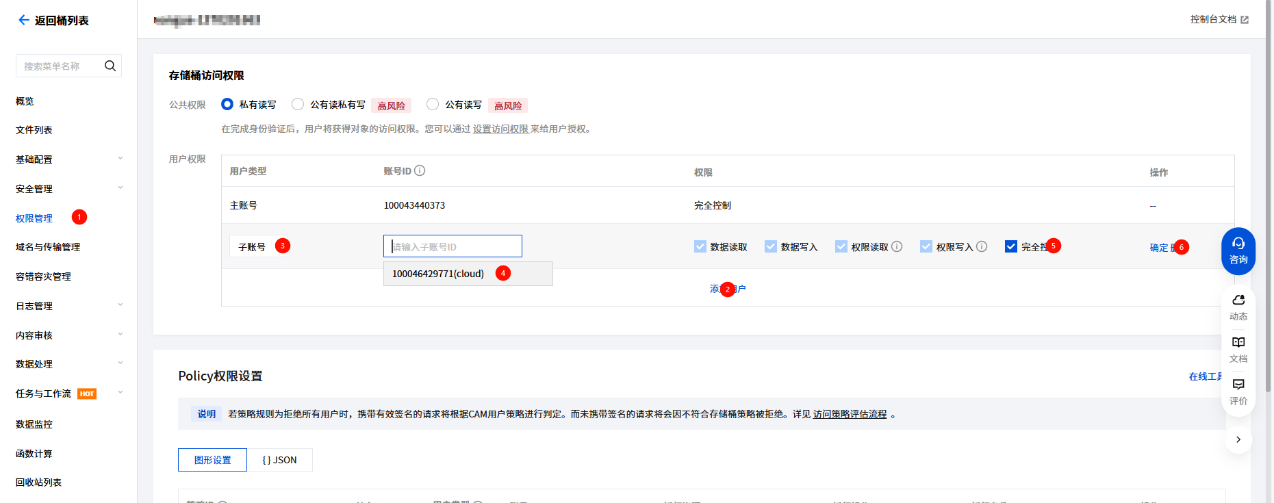
Task: Toggle the 数据写入 checkbox
Action: (771, 246)
